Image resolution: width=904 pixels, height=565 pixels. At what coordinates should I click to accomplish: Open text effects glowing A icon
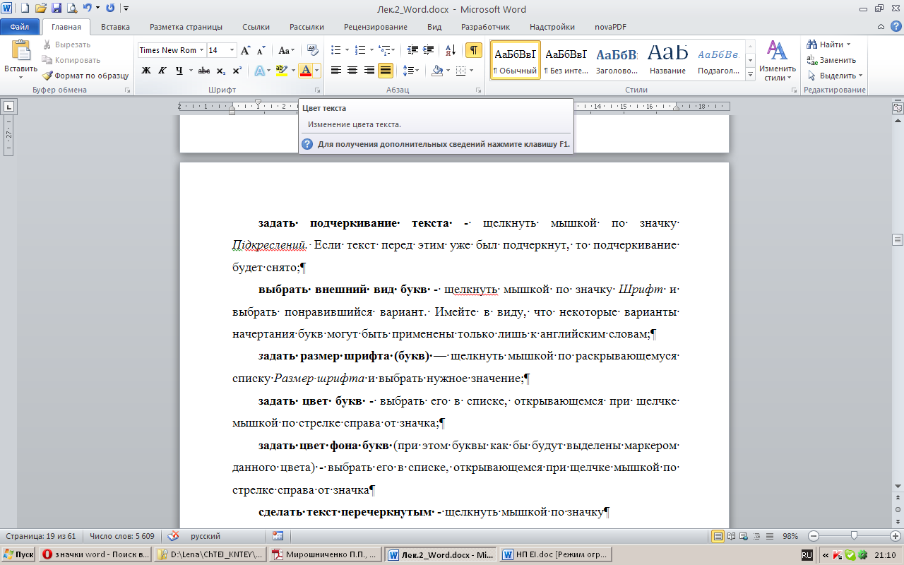tap(259, 71)
